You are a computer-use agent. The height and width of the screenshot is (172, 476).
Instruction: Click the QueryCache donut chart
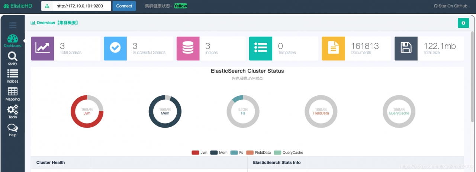pyautogui.click(x=399, y=111)
